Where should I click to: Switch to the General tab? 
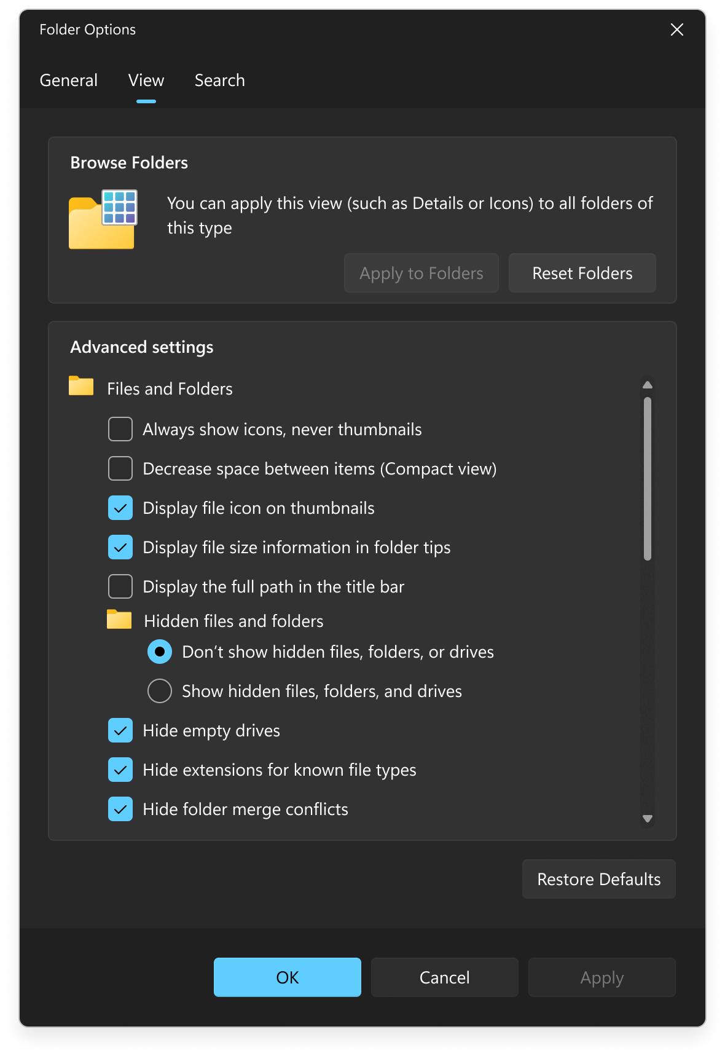pos(69,81)
